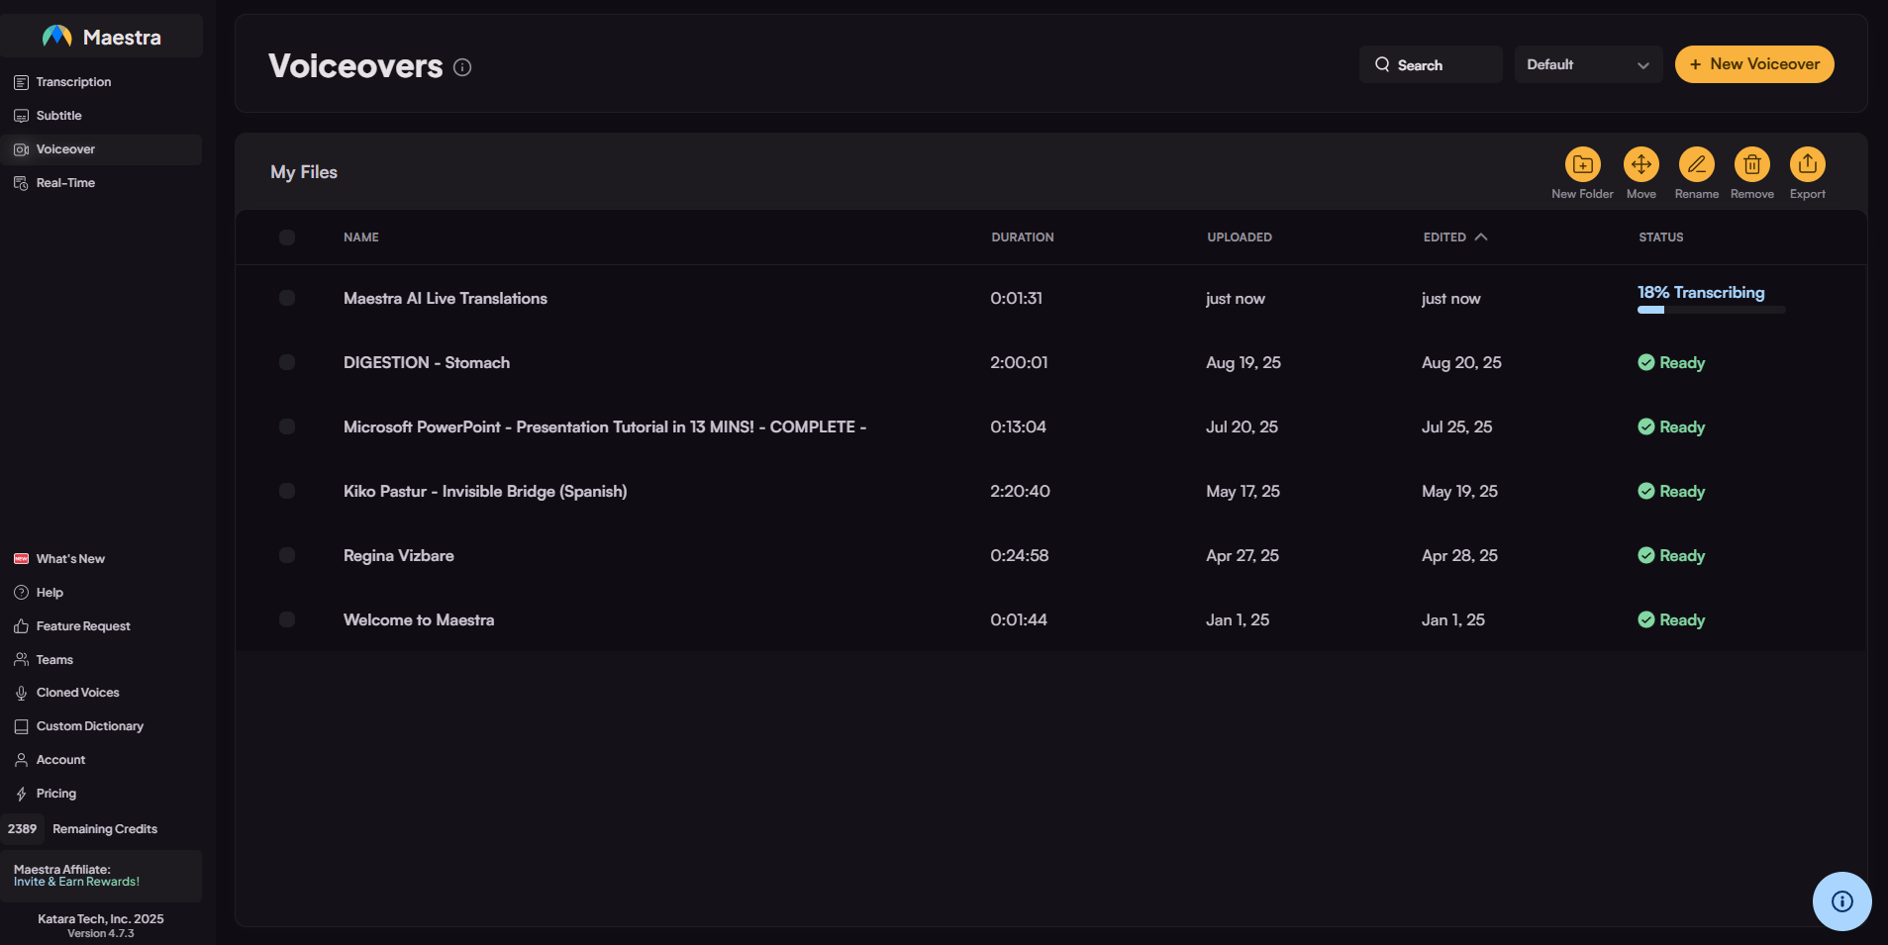Viewport: 1888px width, 945px height.
Task: Go to Transcription in the sidebar
Action: [73, 82]
